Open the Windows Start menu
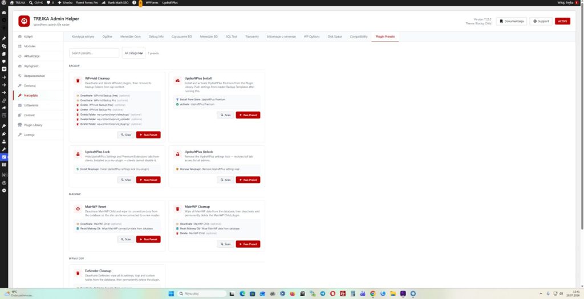584x299 pixels. click(171, 293)
